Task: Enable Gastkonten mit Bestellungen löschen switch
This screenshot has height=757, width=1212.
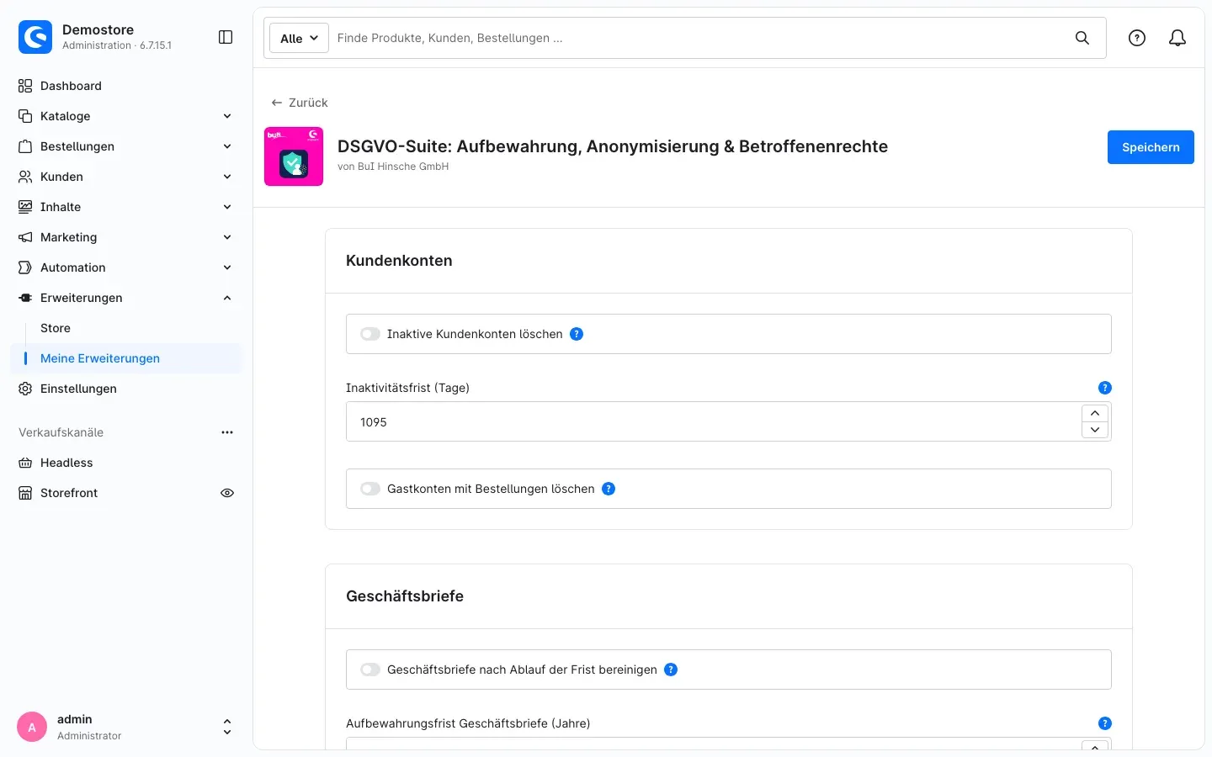Action: pos(370,489)
